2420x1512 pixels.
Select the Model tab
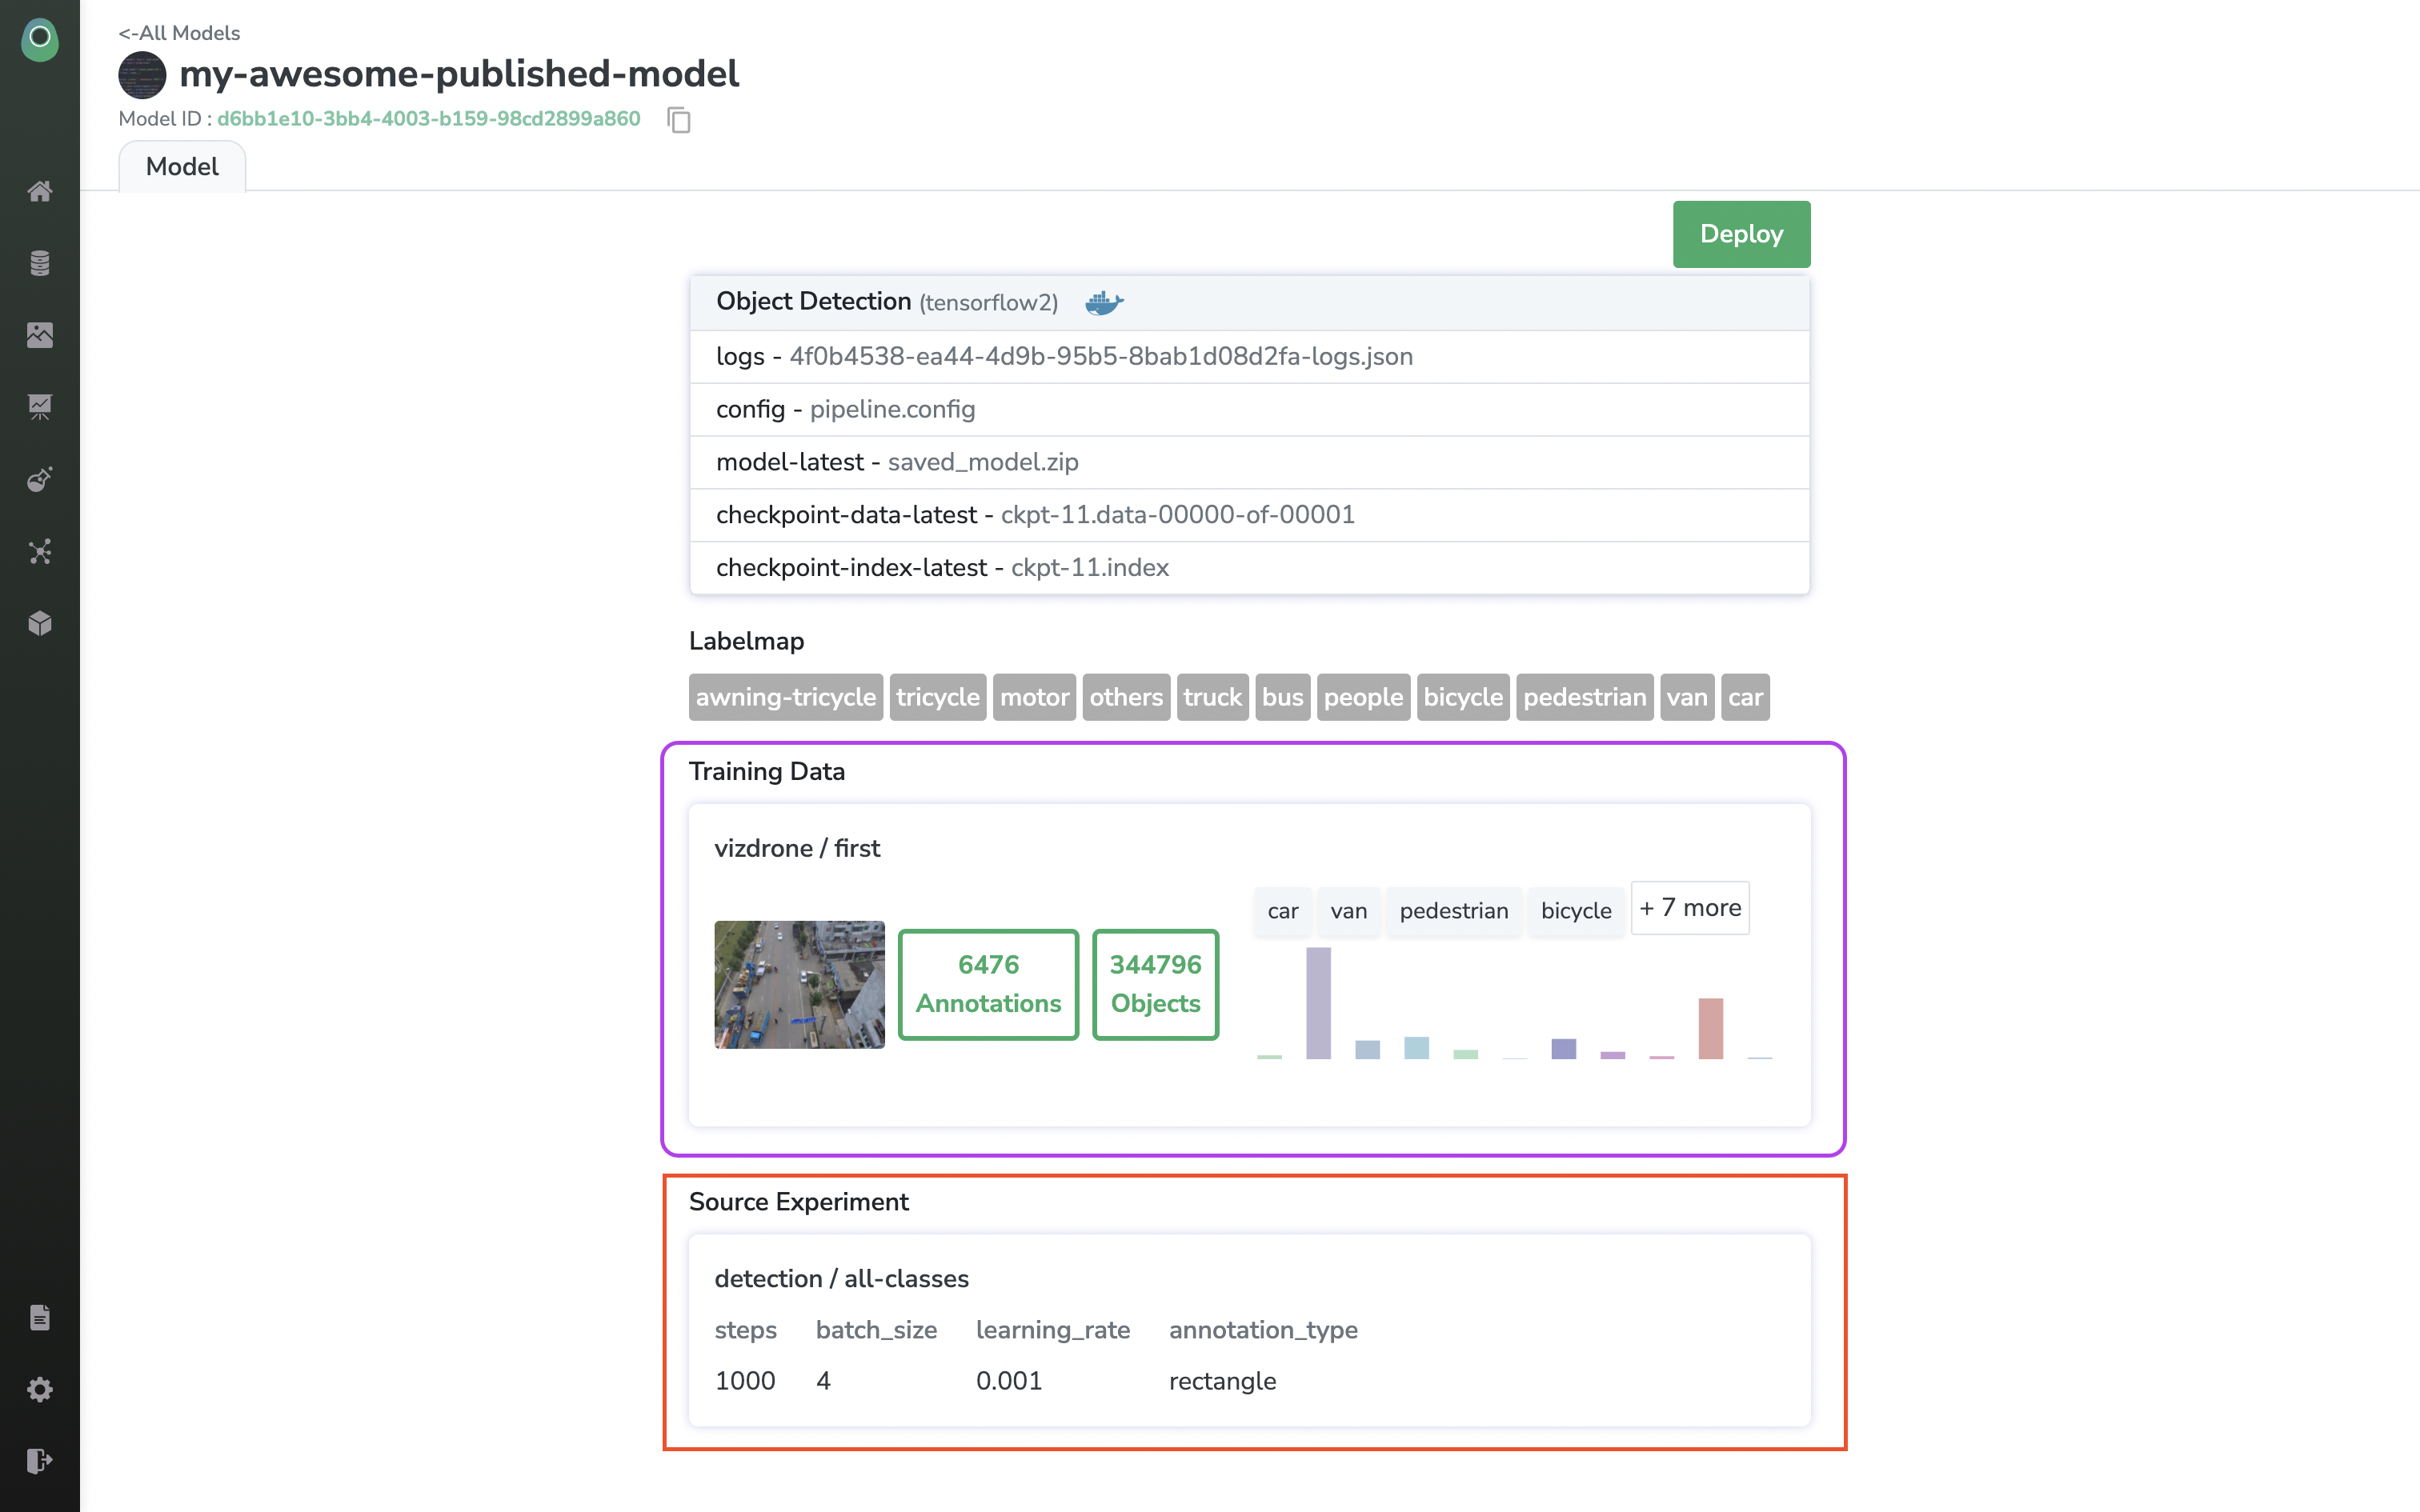(182, 167)
